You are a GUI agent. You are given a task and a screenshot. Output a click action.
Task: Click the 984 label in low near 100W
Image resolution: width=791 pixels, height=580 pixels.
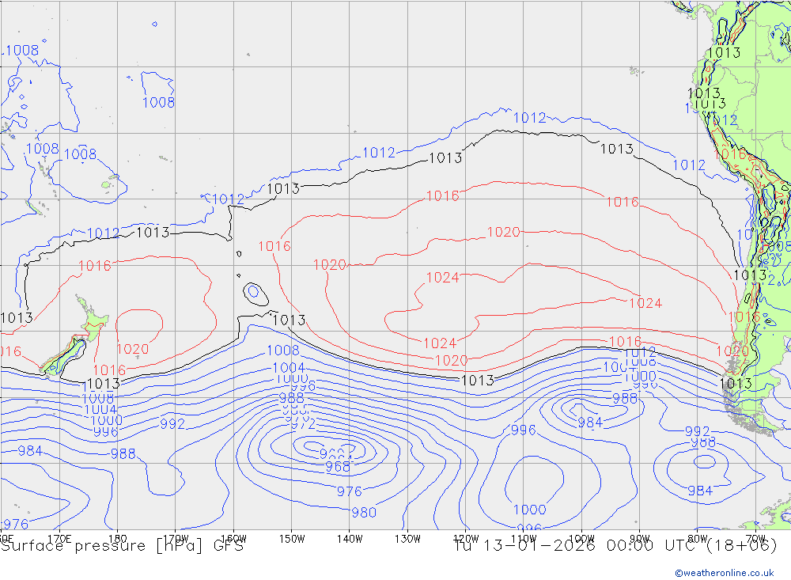pyautogui.click(x=590, y=422)
